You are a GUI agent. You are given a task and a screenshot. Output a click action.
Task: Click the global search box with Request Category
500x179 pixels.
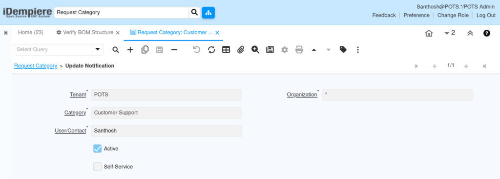(122, 13)
